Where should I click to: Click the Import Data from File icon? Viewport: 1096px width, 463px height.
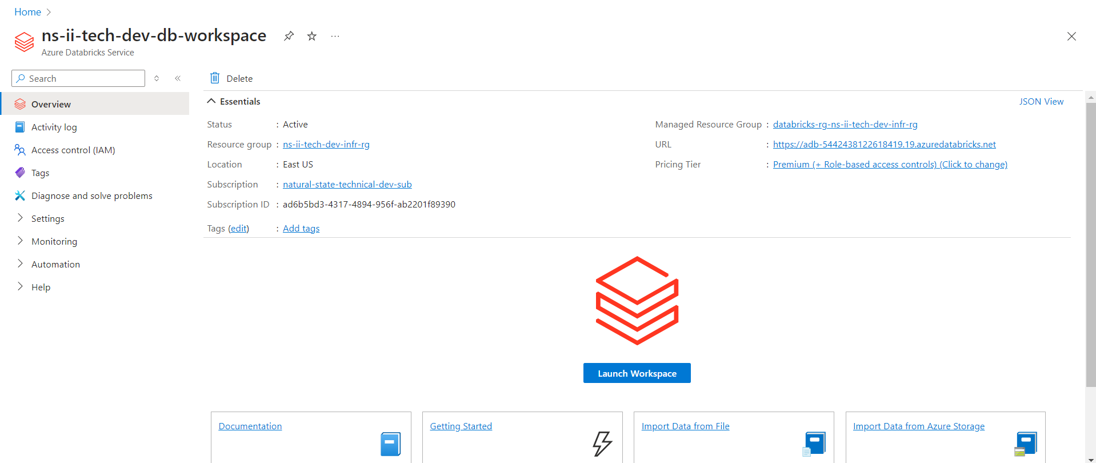pyautogui.click(x=814, y=444)
